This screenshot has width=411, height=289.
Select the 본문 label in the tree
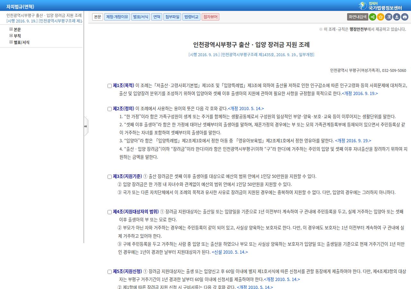pyautogui.click(x=17, y=29)
